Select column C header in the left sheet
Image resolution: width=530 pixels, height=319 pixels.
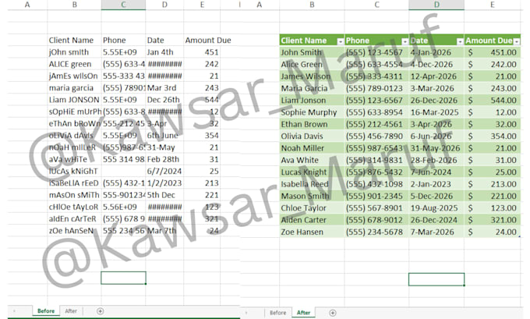tap(123, 5)
